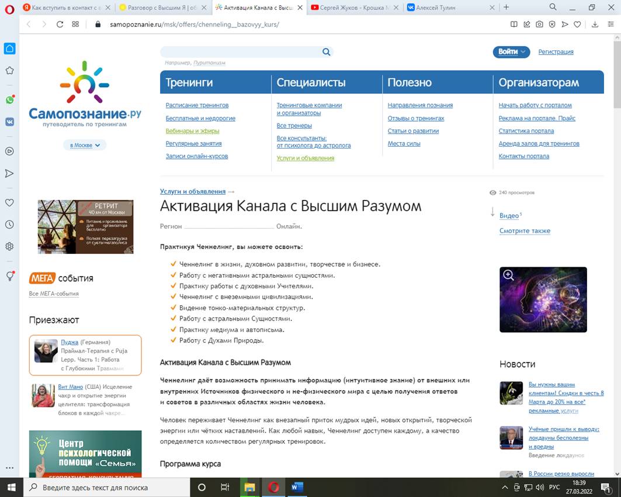Screen dimensions: 621x497
Task: Enlarge the cosmic head thumbnail image
Action: 543,299
